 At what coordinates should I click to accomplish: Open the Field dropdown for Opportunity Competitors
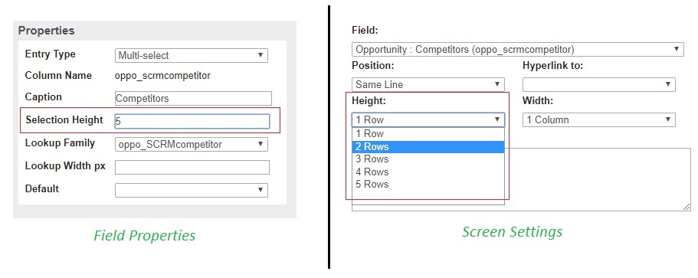(x=518, y=49)
